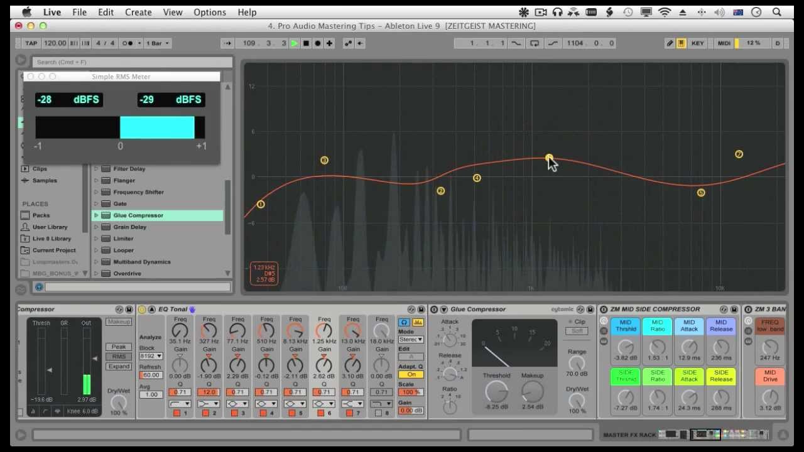Image resolution: width=804 pixels, height=452 pixels.
Task: Open the File menu
Action: click(79, 12)
